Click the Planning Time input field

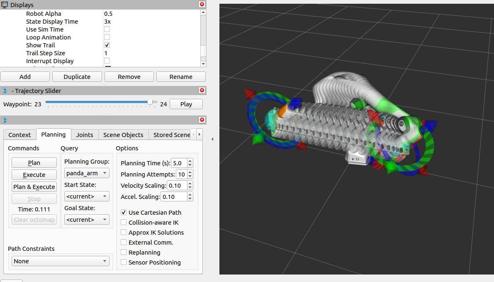pyautogui.click(x=179, y=163)
